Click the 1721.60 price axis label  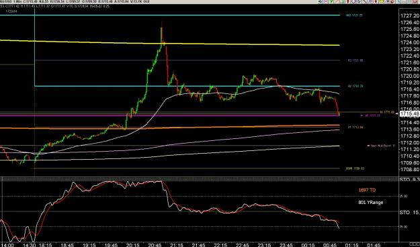click(x=409, y=62)
